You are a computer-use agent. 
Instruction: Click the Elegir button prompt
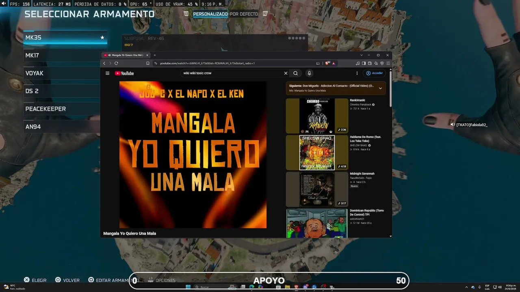click(x=35, y=280)
